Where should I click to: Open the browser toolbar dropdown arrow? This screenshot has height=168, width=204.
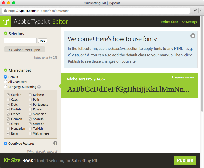pyautogui.click(x=201, y=11)
